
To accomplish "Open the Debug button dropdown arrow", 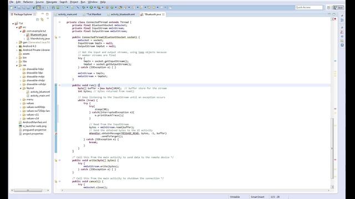I will (87, 7).
